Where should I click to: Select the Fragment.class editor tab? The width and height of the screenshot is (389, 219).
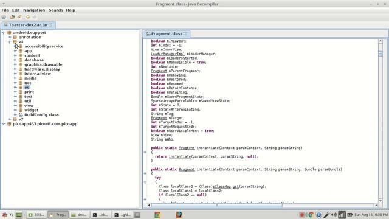point(167,34)
